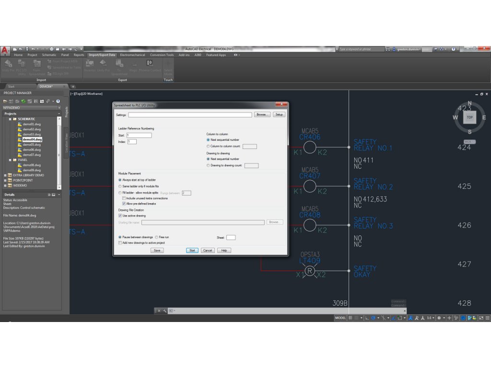
Task: Select the Drawing to drawing count radio
Action: pos(208,165)
